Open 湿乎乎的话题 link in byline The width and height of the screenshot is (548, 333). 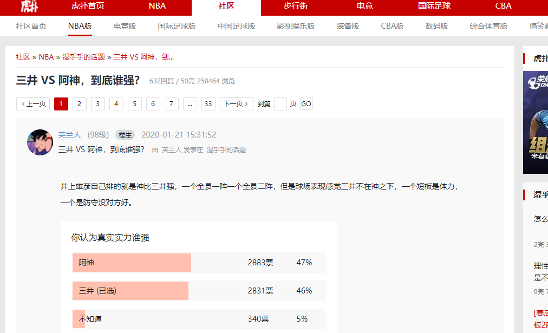226,150
